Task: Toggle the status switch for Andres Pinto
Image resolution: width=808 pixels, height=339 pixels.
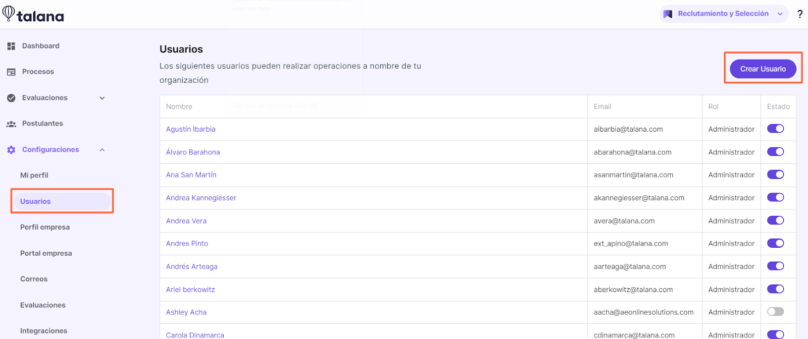Action: (775, 243)
